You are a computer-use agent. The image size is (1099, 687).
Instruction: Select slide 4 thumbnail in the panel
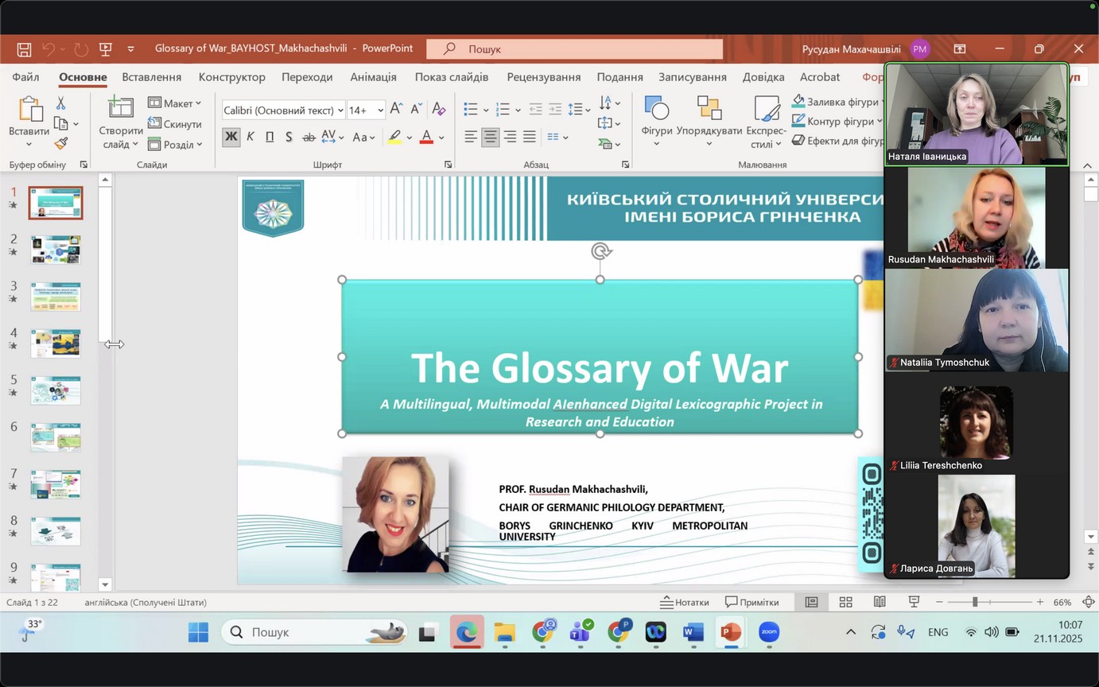pos(56,343)
